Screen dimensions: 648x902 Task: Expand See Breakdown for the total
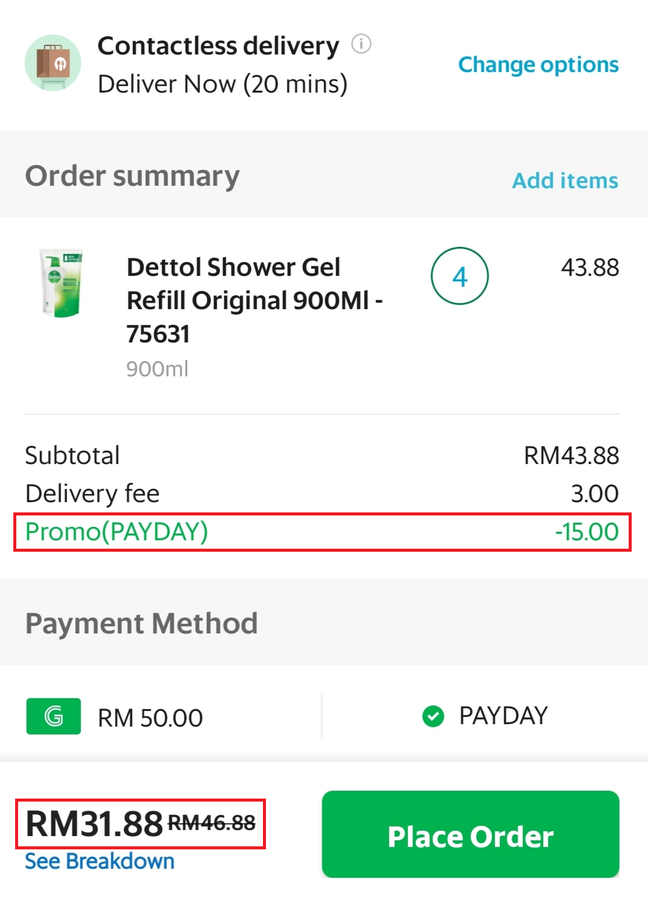click(100, 861)
